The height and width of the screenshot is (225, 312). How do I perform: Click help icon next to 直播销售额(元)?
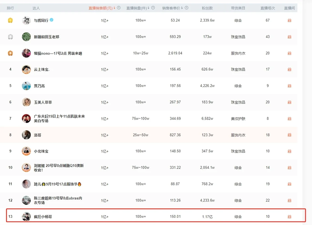[x=119, y=8]
